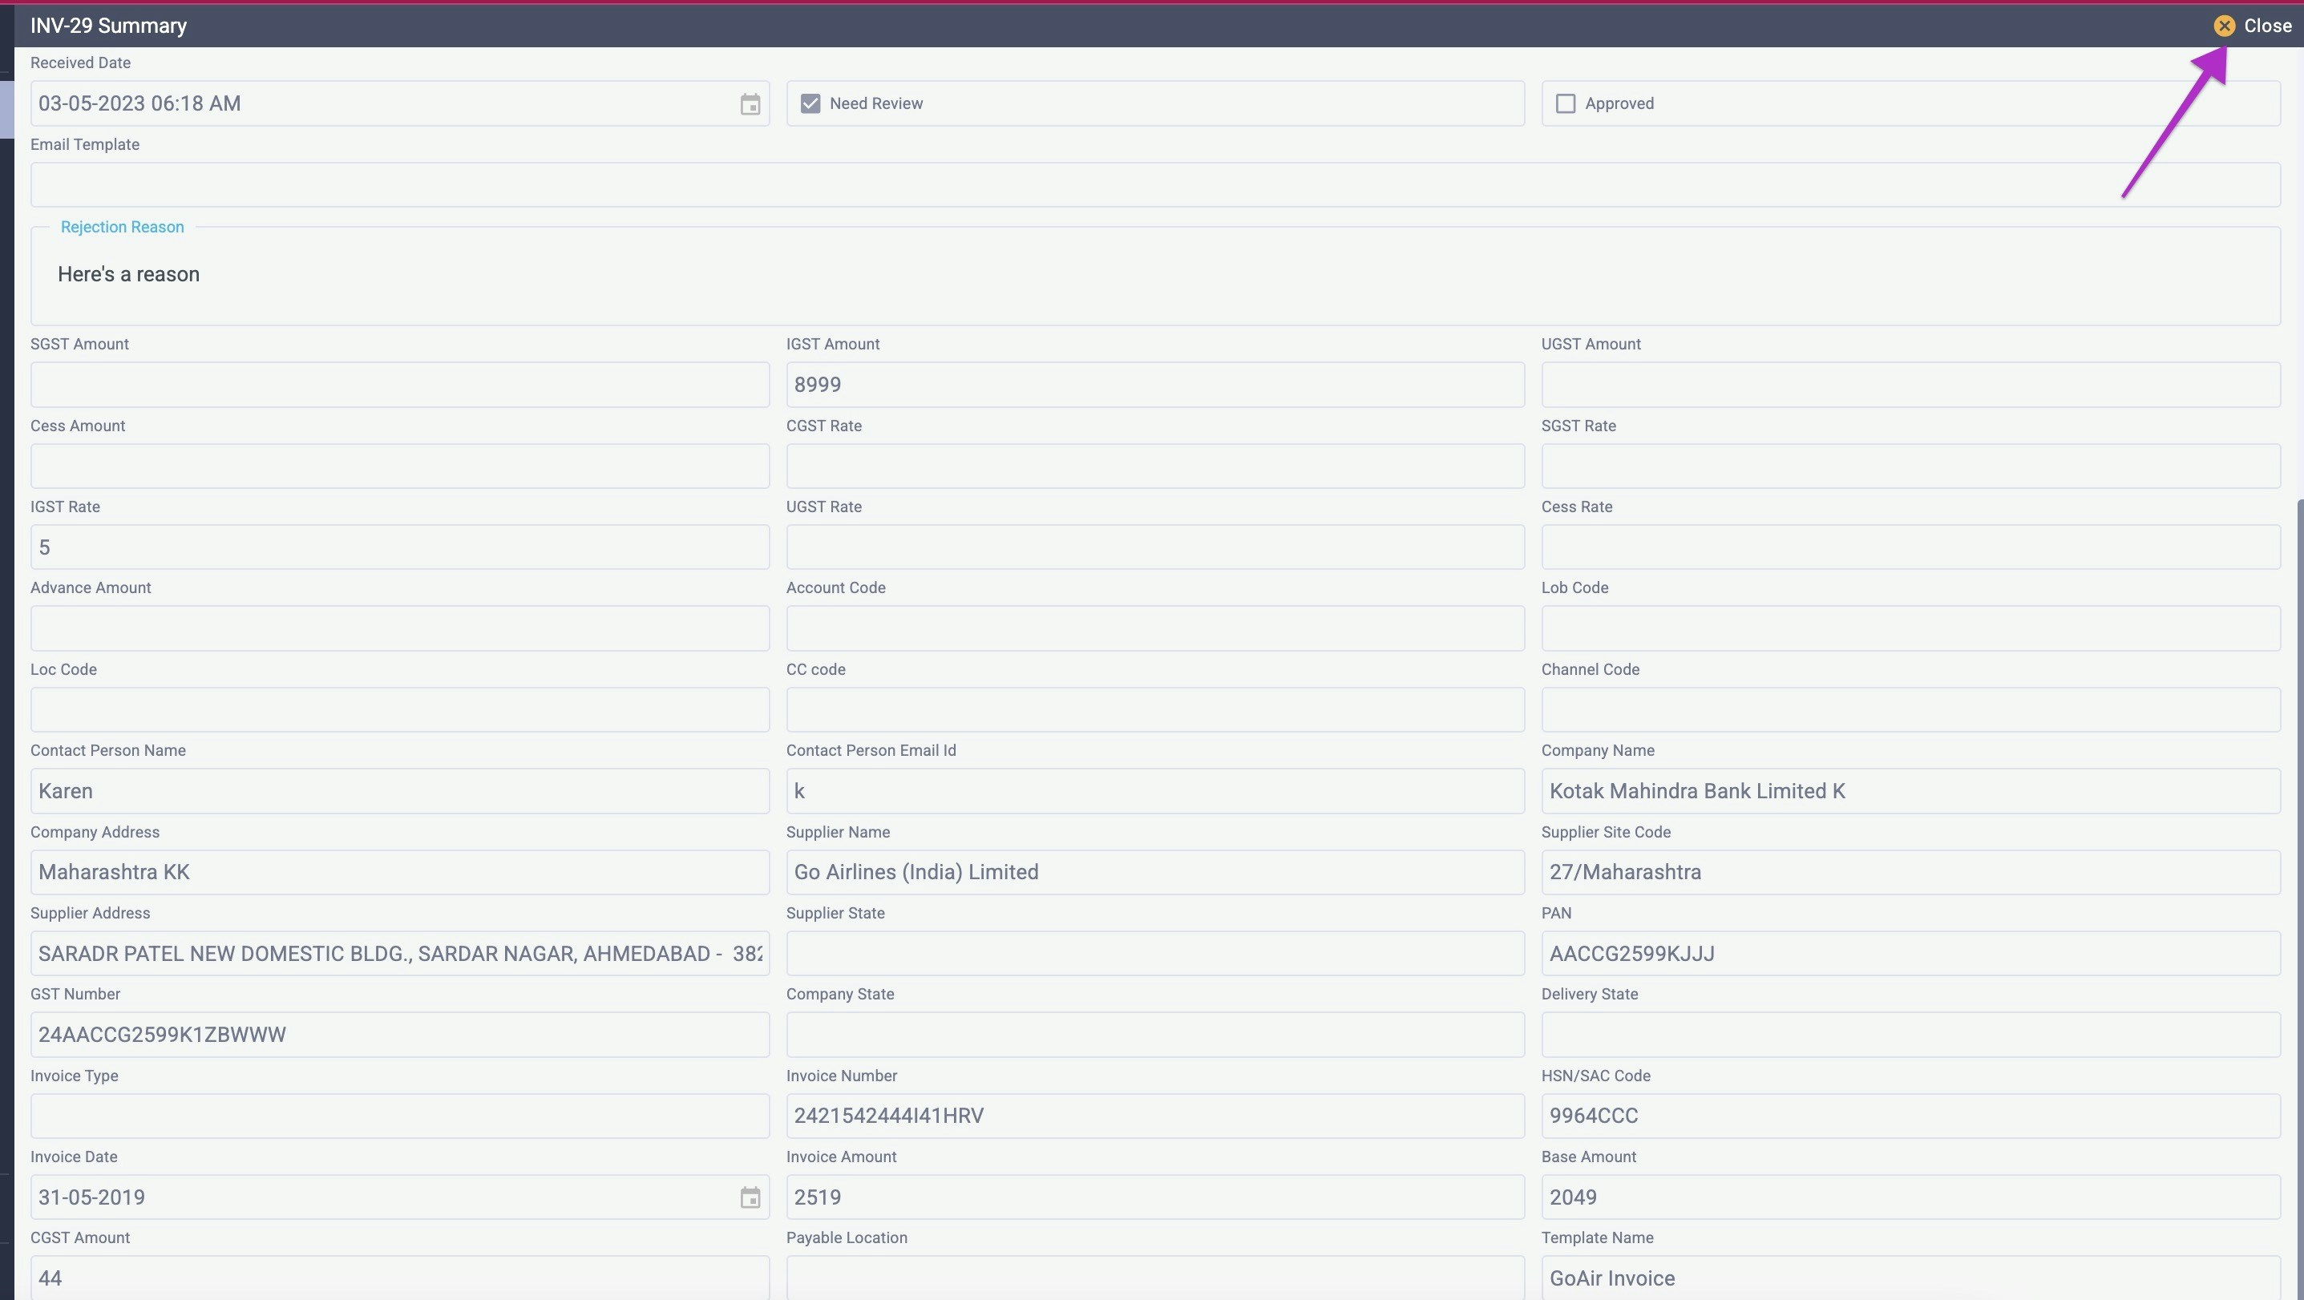Select the PAN input field
Viewport: 2304px width, 1300px height.
[x=1910, y=954]
